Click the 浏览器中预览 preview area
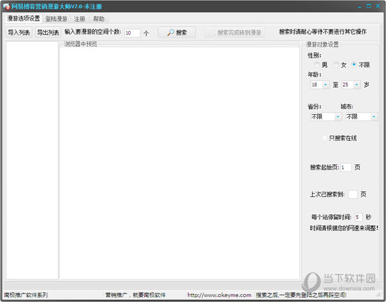 [x=179, y=162]
